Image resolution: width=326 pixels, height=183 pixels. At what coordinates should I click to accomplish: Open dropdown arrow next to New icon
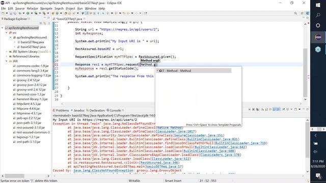(7, 13)
